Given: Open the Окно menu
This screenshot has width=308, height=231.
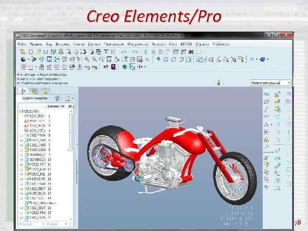Looking at the screenshot, I should pos(173,44).
